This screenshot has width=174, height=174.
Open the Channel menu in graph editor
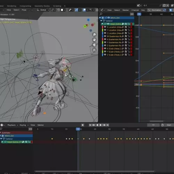point(135,10)
